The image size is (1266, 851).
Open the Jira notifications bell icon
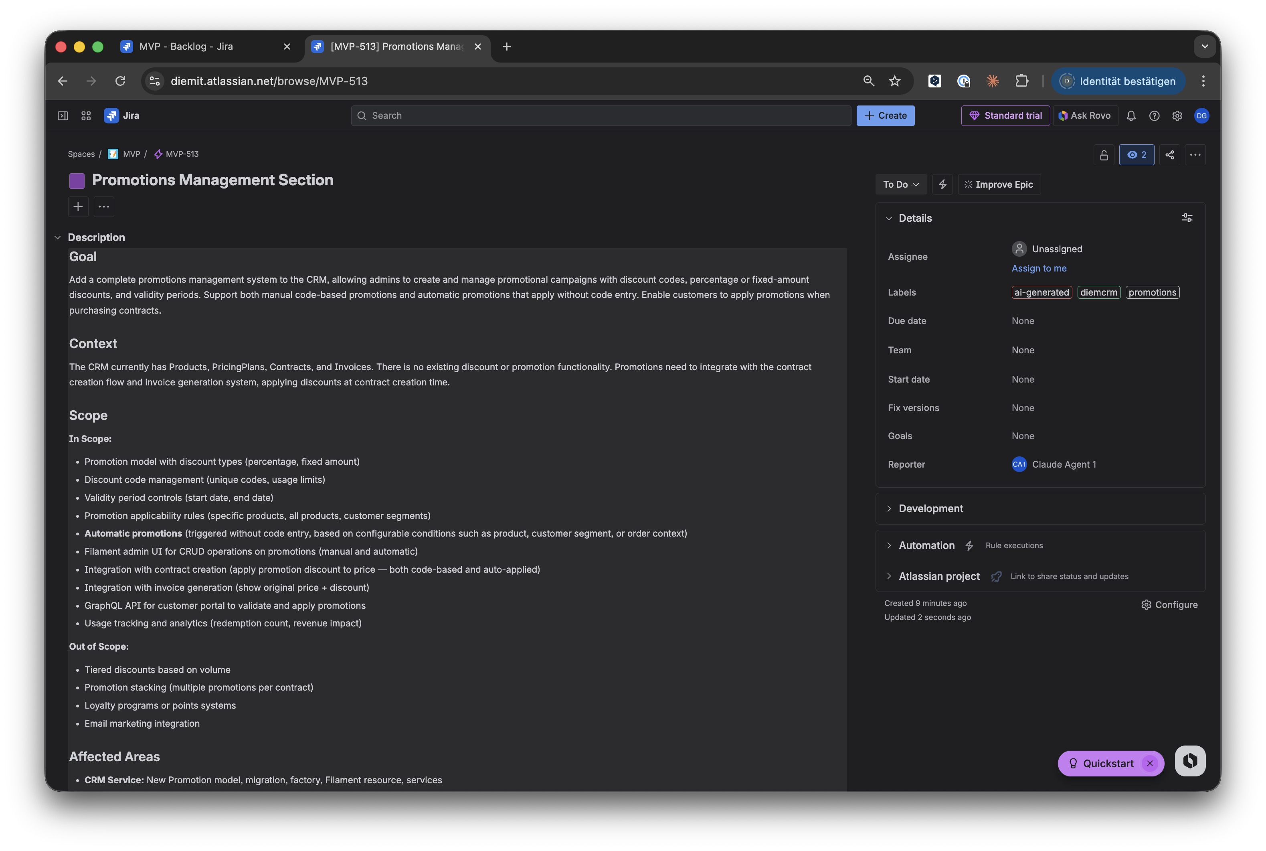click(1131, 115)
